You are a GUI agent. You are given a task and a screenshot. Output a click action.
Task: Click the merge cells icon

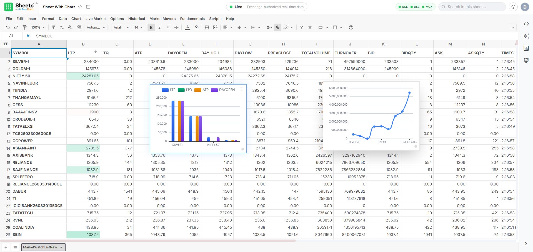pos(215,27)
